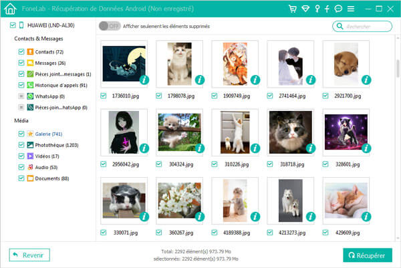Screen dimensions: 401x268
Task: Open the Messages (26) category
Action: click(x=50, y=63)
